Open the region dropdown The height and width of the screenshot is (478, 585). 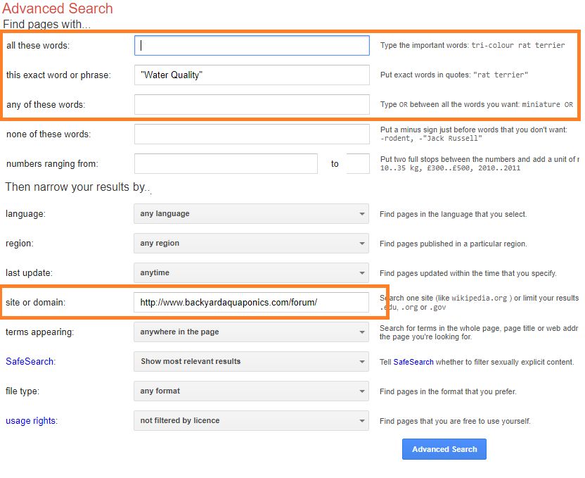[251, 243]
